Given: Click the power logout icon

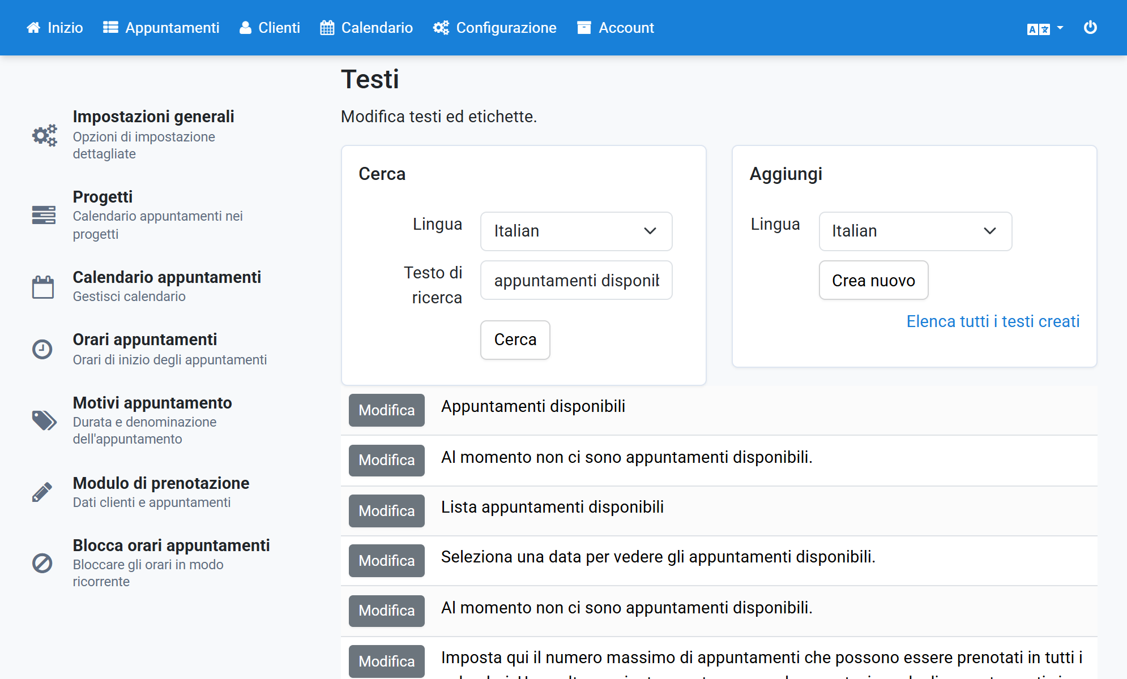Looking at the screenshot, I should [1090, 27].
